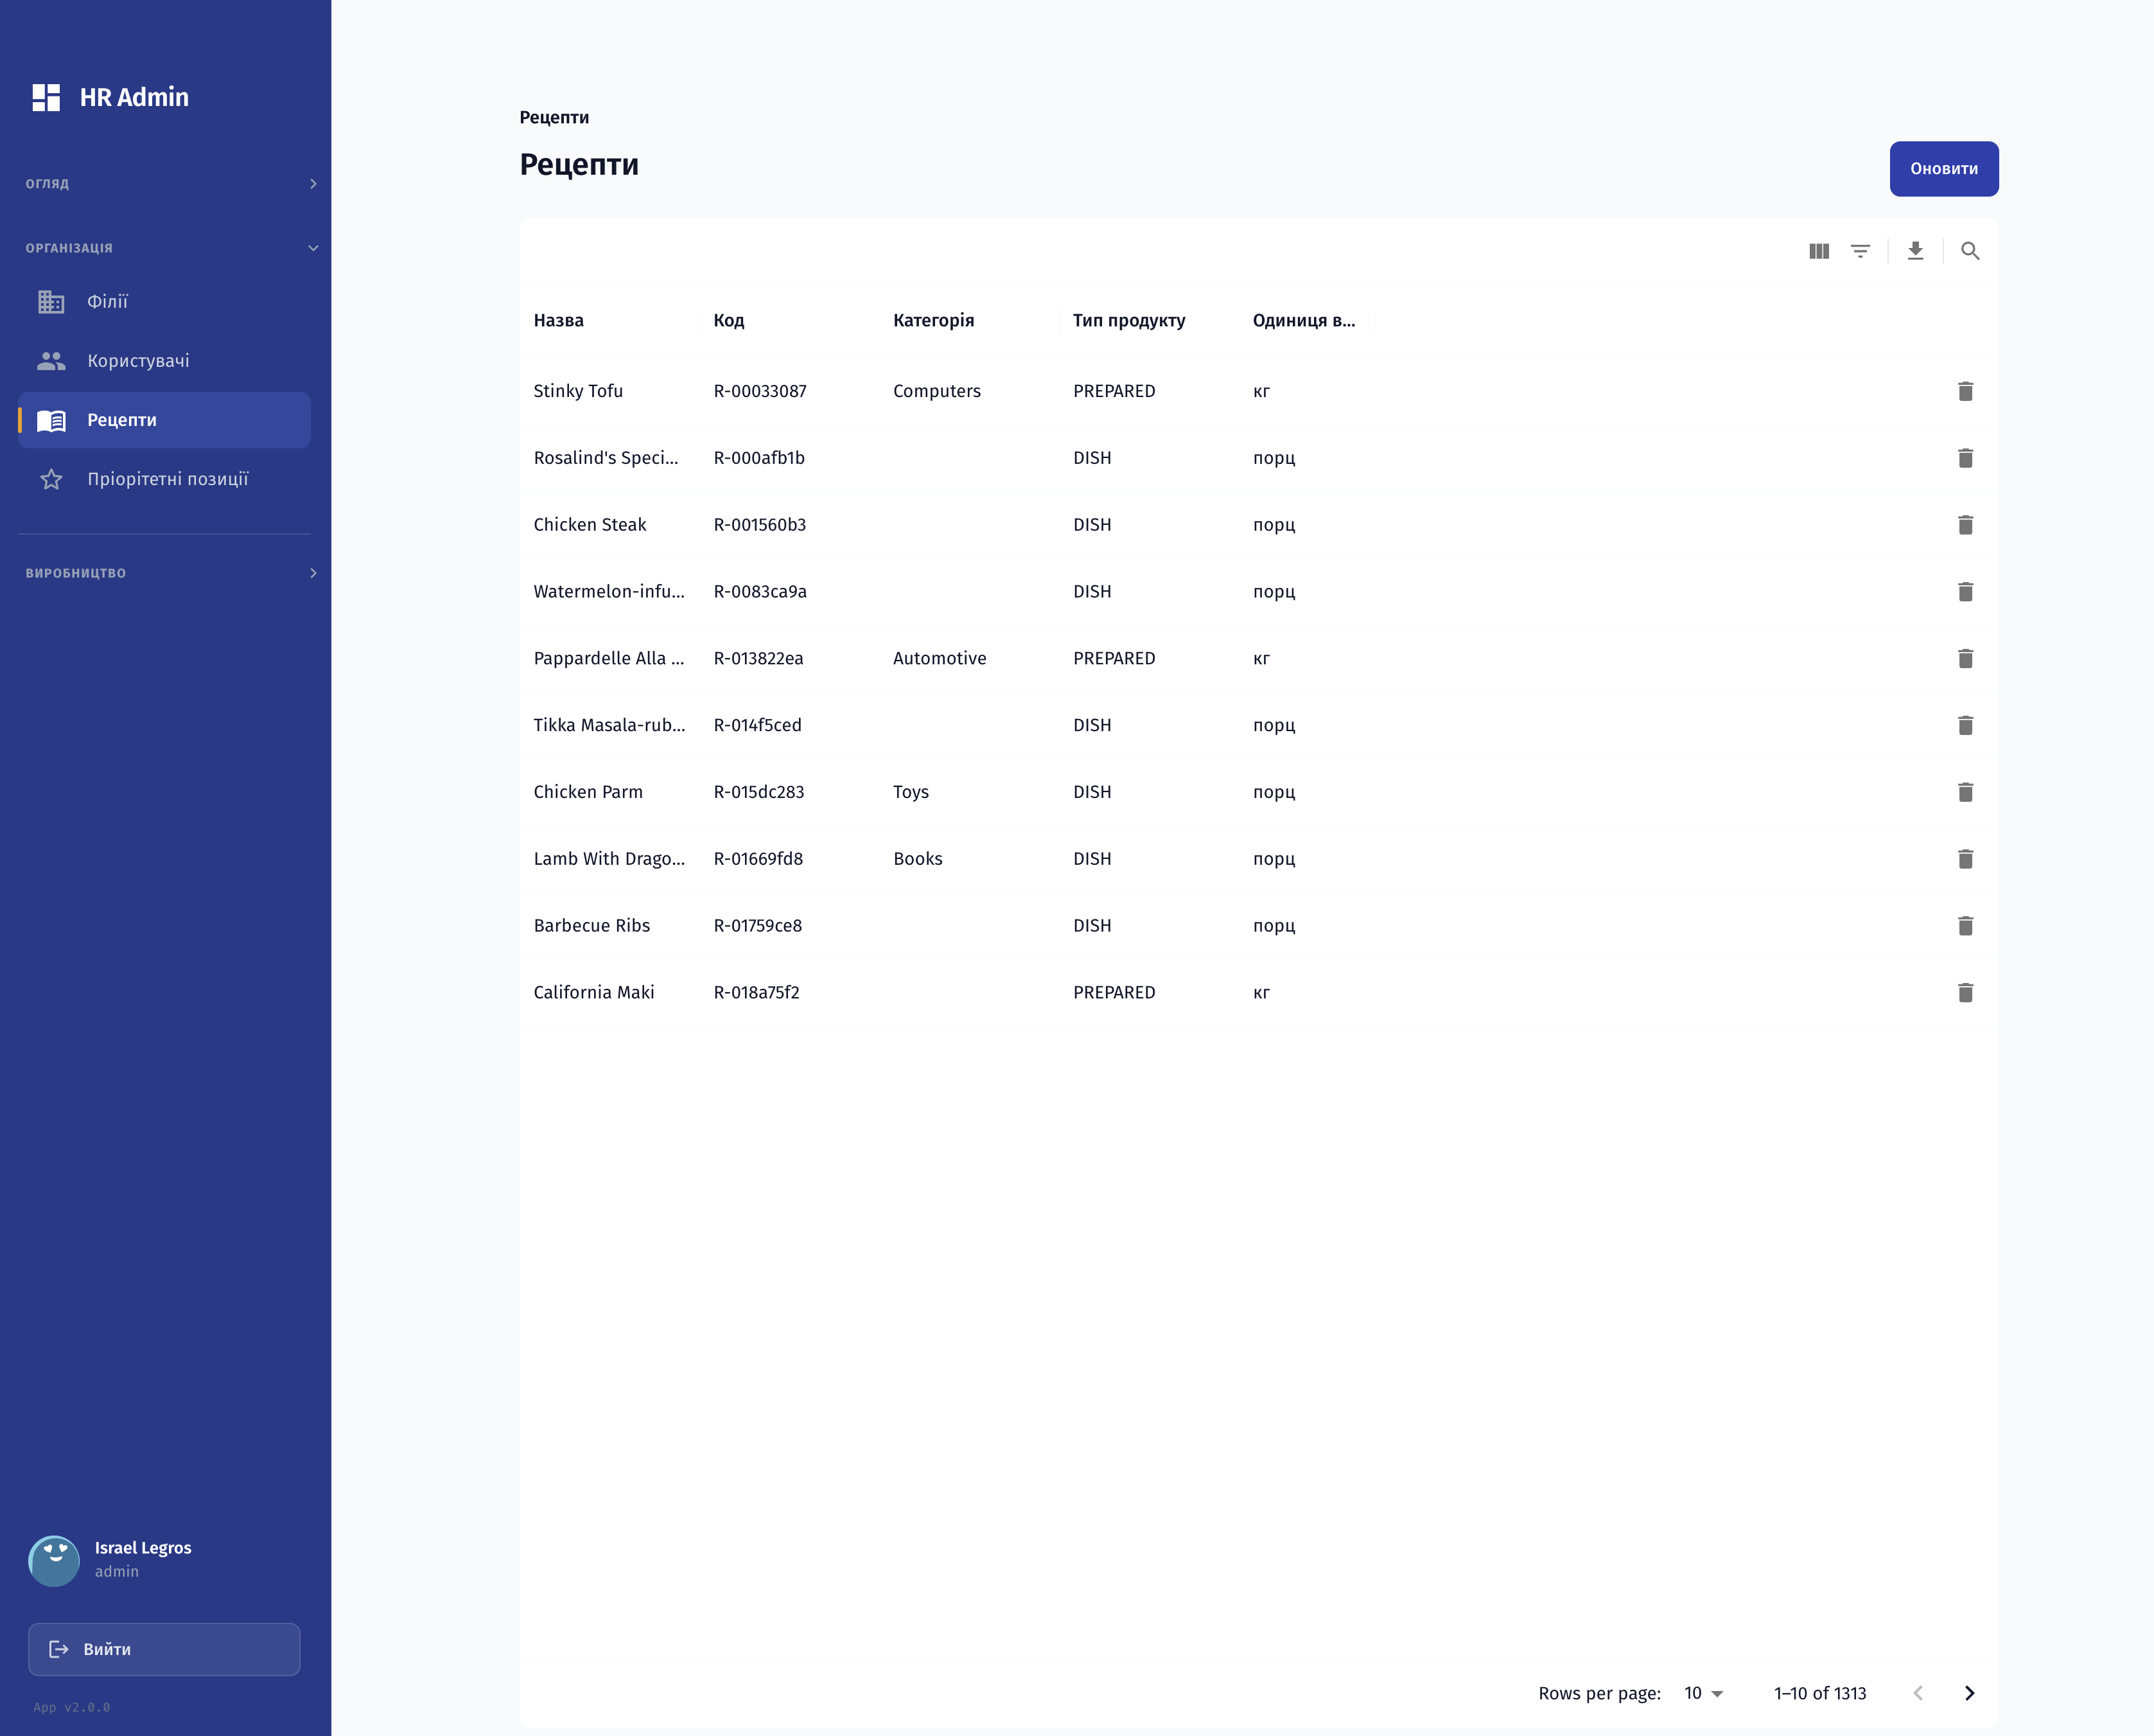Select Рецепти in the sidebar
The width and height of the screenshot is (2154, 1736).
pyautogui.click(x=164, y=420)
